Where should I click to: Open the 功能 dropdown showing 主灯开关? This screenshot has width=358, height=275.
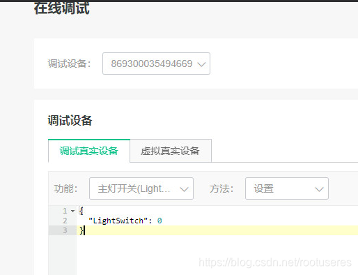141,188
